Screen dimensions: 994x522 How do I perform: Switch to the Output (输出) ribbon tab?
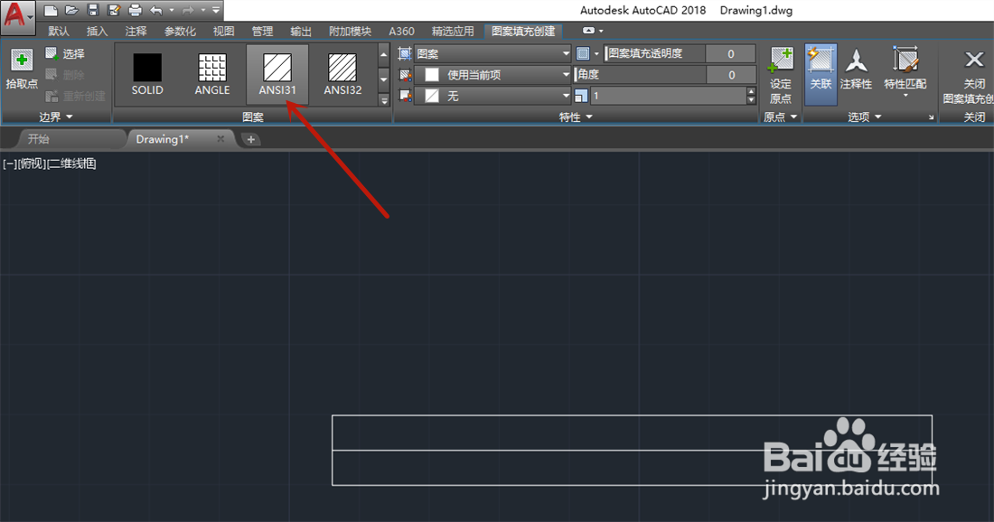point(301,31)
